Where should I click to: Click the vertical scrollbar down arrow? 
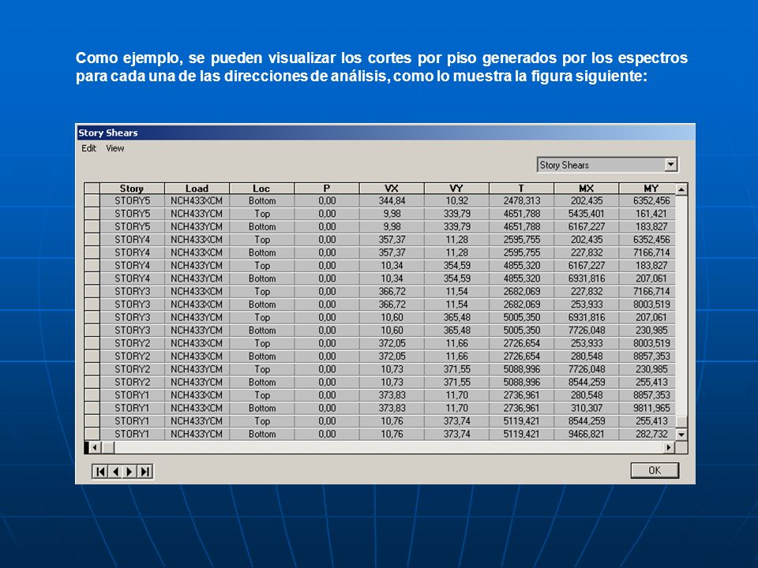pos(681,434)
